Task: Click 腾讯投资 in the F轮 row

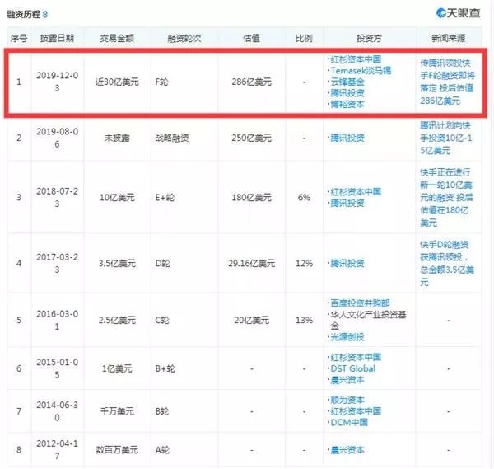Action: pyautogui.click(x=347, y=92)
